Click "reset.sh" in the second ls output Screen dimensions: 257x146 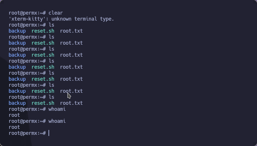pyautogui.click(x=43, y=43)
